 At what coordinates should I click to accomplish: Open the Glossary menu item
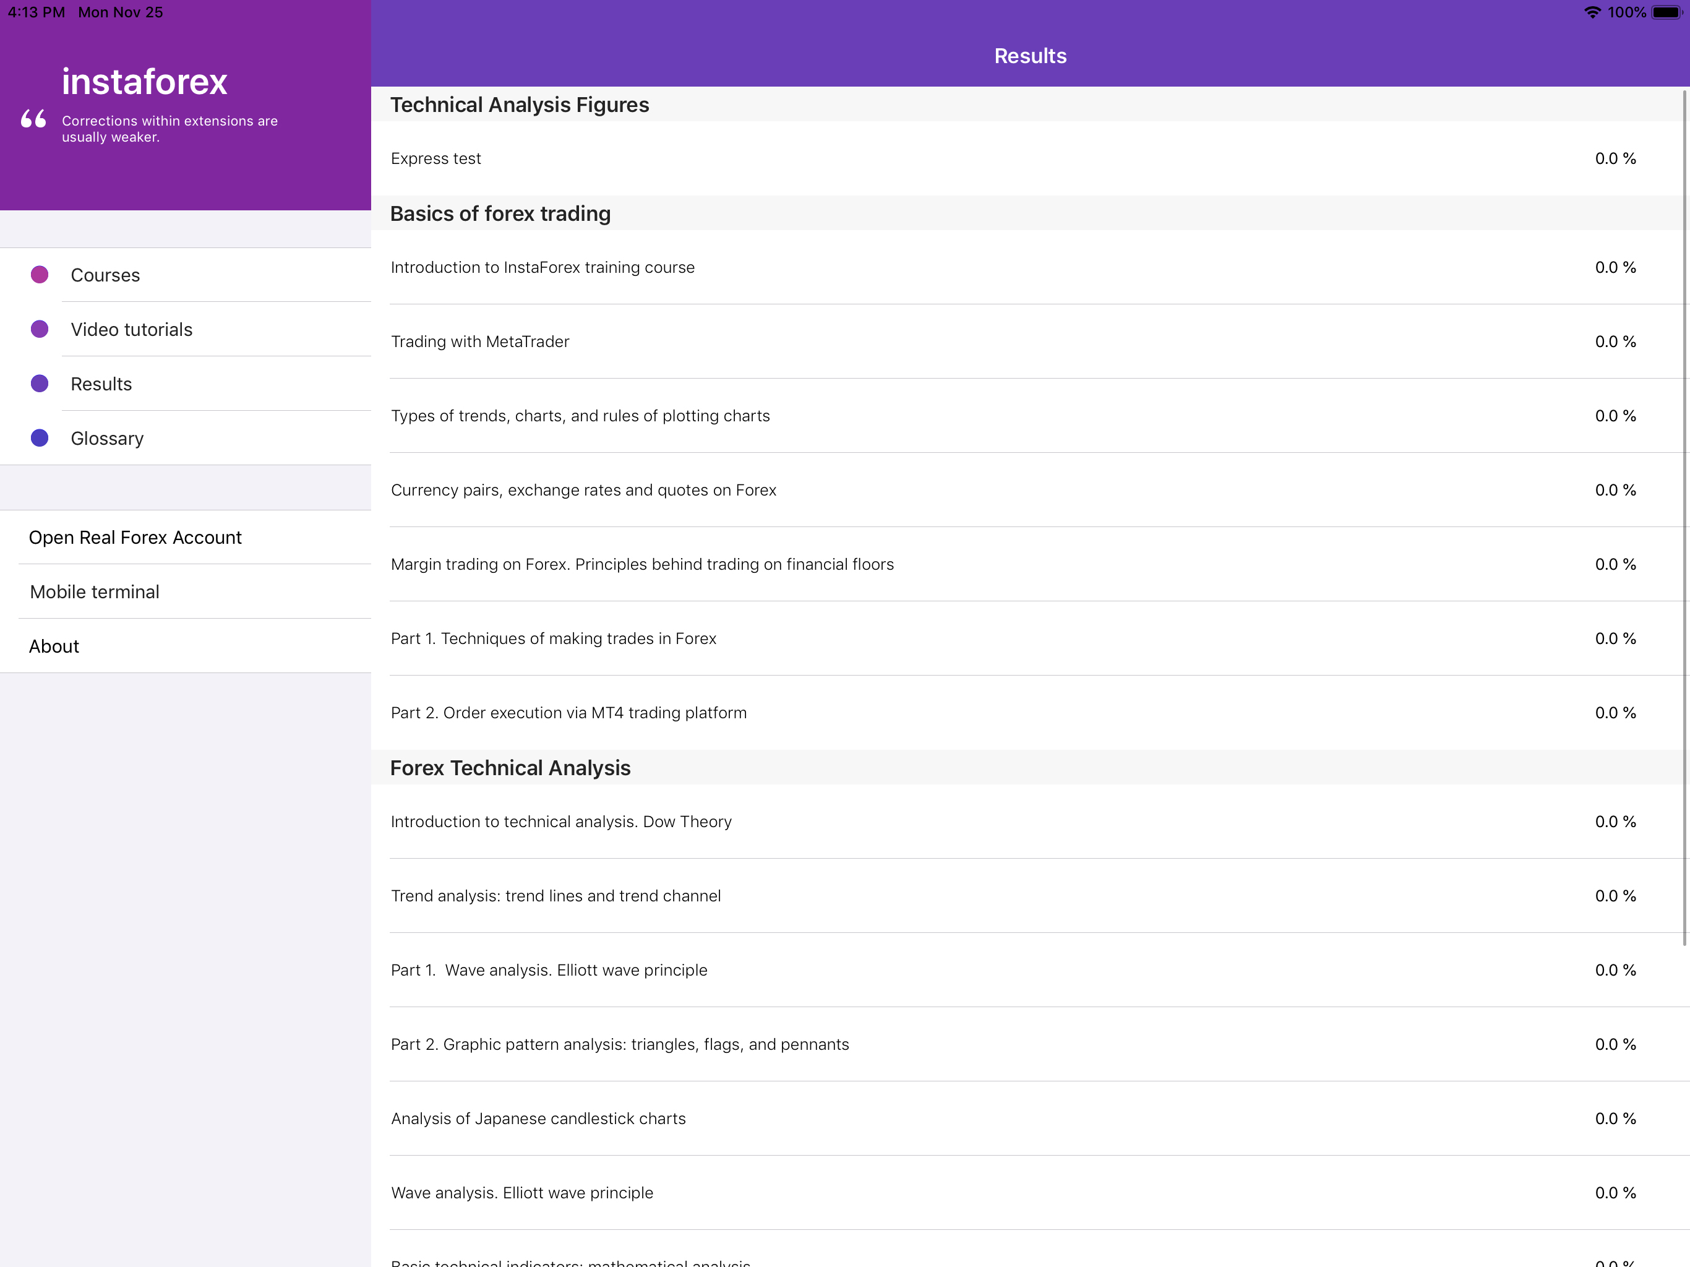point(107,439)
